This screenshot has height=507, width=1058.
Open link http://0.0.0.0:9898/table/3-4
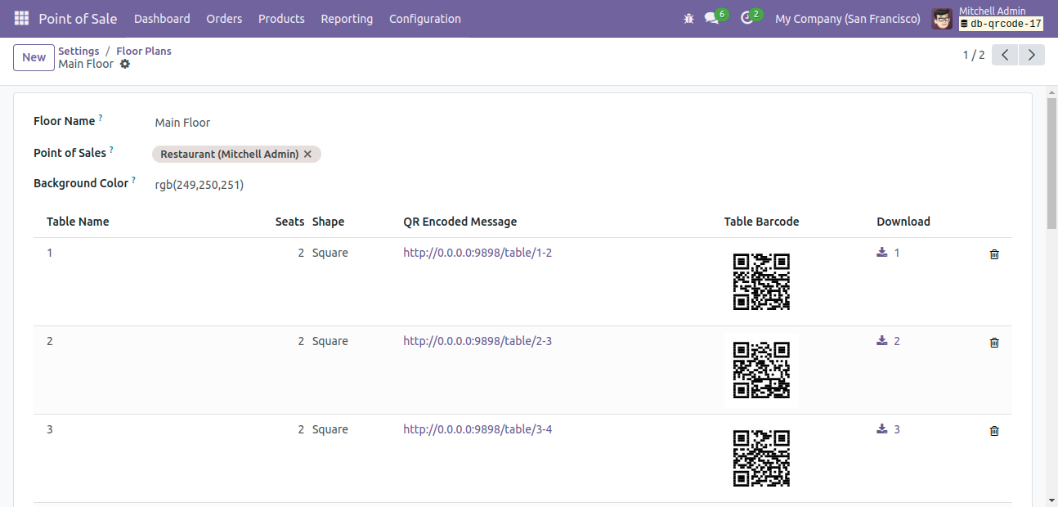(x=477, y=429)
